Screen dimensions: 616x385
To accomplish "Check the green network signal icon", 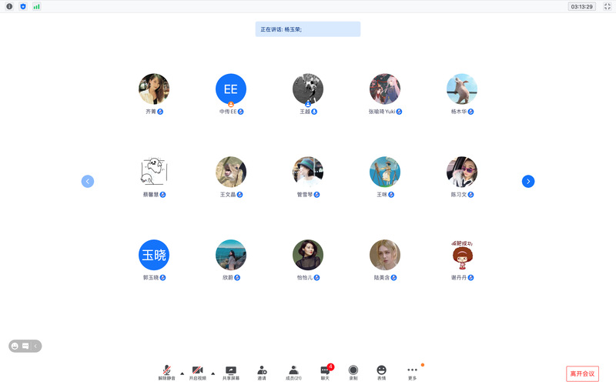I will pos(36,6).
